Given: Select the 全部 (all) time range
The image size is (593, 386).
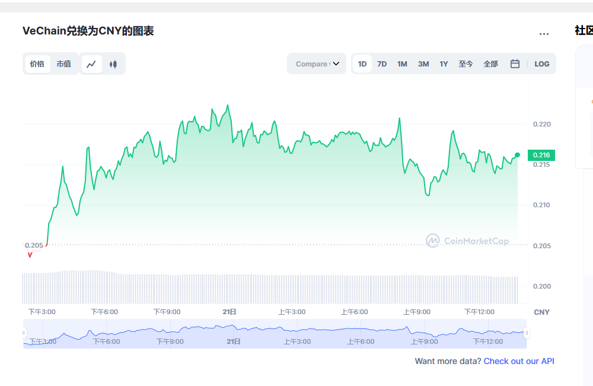Looking at the screenshot, I should pyautogui.click(x=490, y=64).
